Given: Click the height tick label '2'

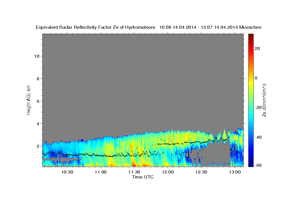Looking at the screenshot, I should click(38, 146).
